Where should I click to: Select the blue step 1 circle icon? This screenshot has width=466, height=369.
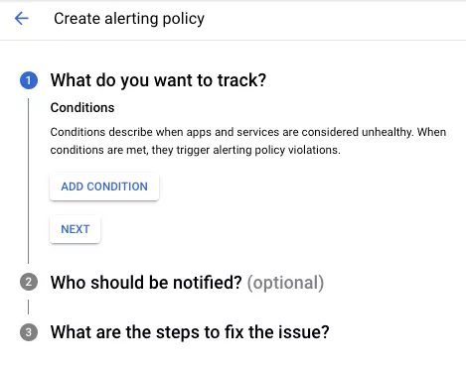pos(29,80)
